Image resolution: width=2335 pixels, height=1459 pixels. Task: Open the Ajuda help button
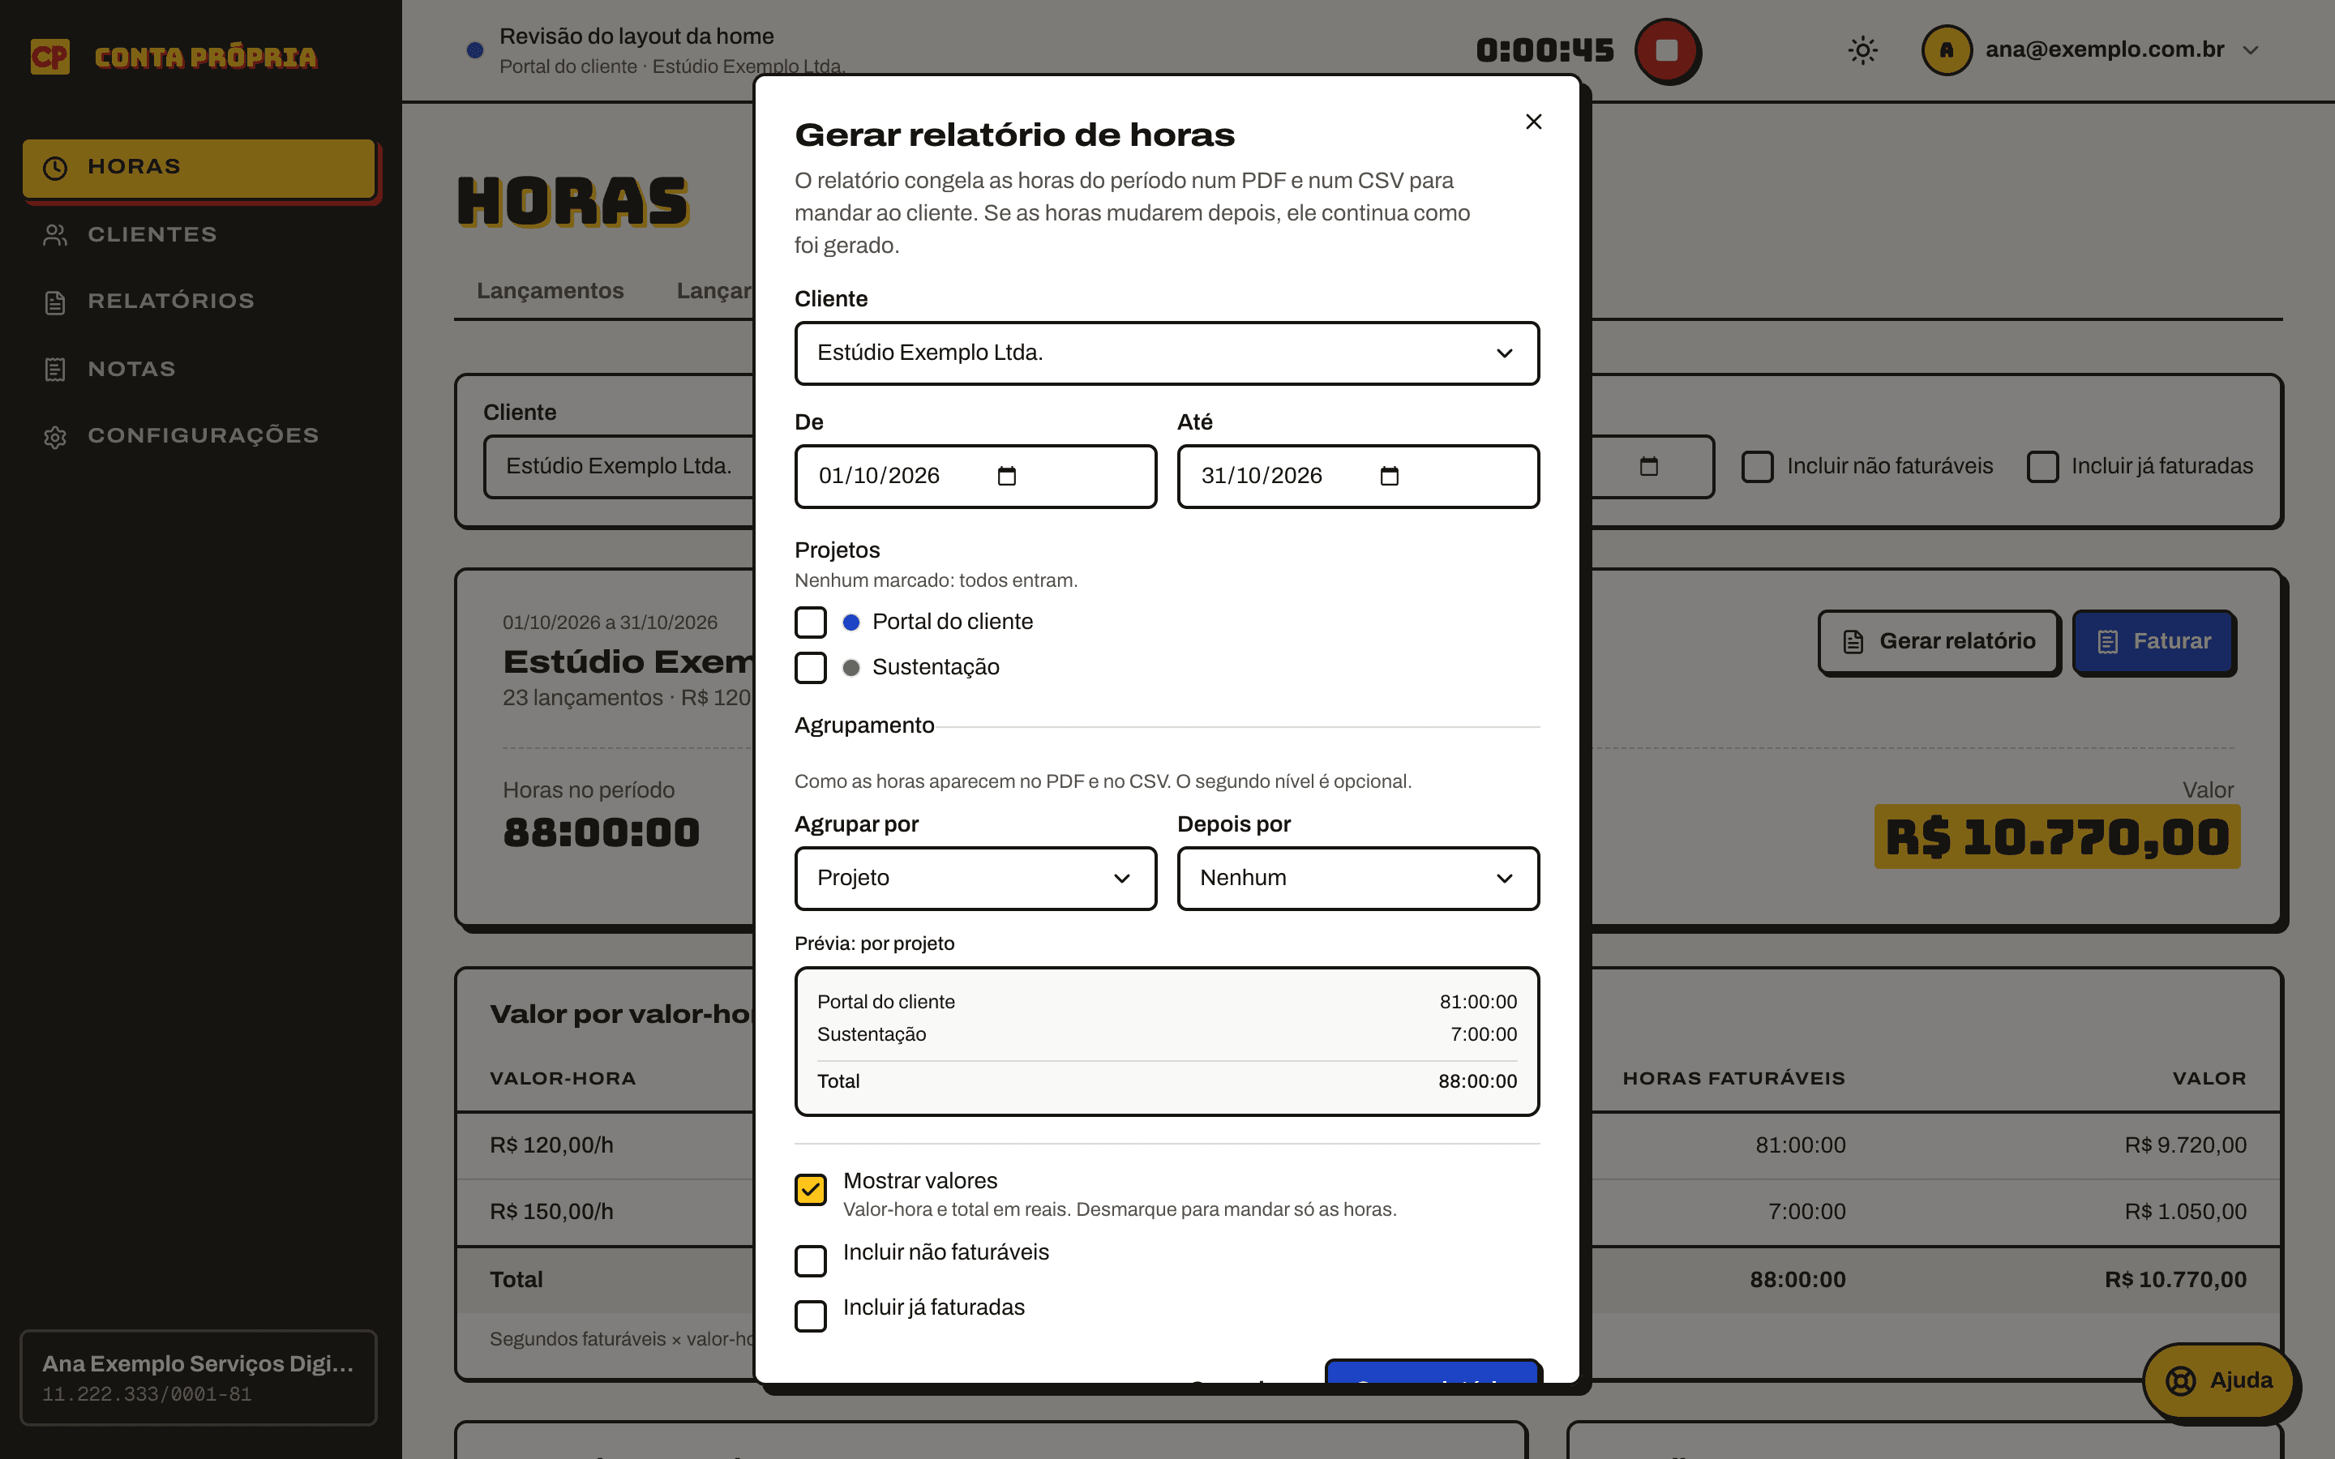2218,1381
